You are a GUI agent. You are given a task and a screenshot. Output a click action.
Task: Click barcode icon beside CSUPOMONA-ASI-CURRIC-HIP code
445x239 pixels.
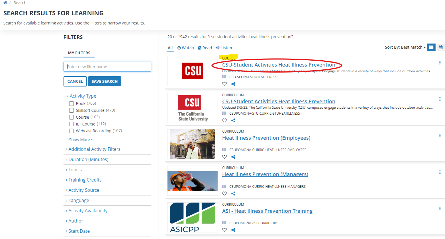(224, 223)
